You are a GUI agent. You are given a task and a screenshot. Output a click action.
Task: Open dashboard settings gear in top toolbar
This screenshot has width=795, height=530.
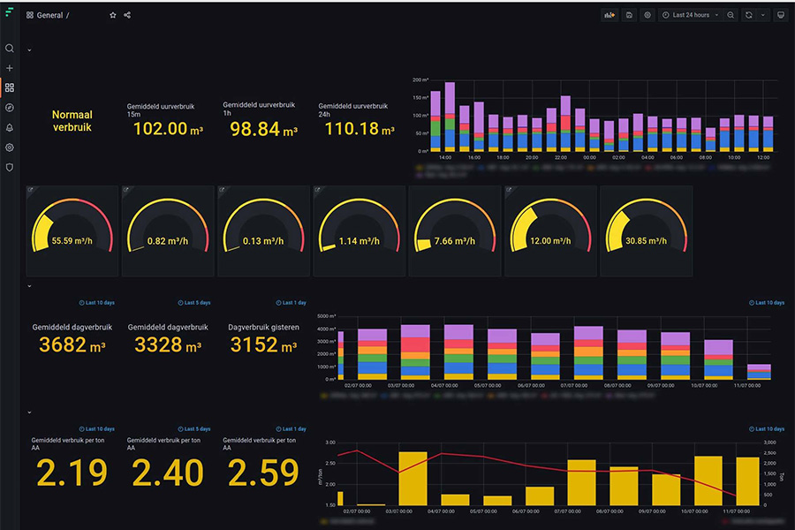(647, 15)
